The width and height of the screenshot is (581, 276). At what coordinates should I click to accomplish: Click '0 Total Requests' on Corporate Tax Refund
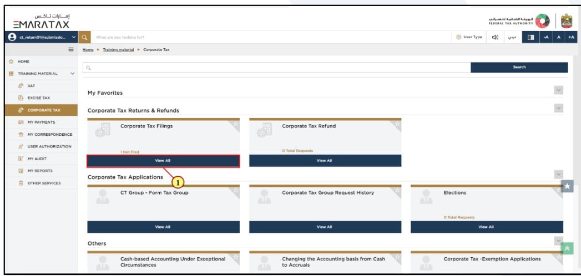[297, 151]
